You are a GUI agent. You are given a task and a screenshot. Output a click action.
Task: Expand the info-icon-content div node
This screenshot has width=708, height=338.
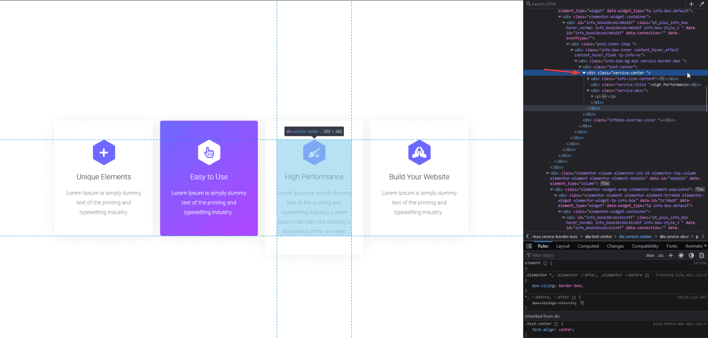click(588, 79)
